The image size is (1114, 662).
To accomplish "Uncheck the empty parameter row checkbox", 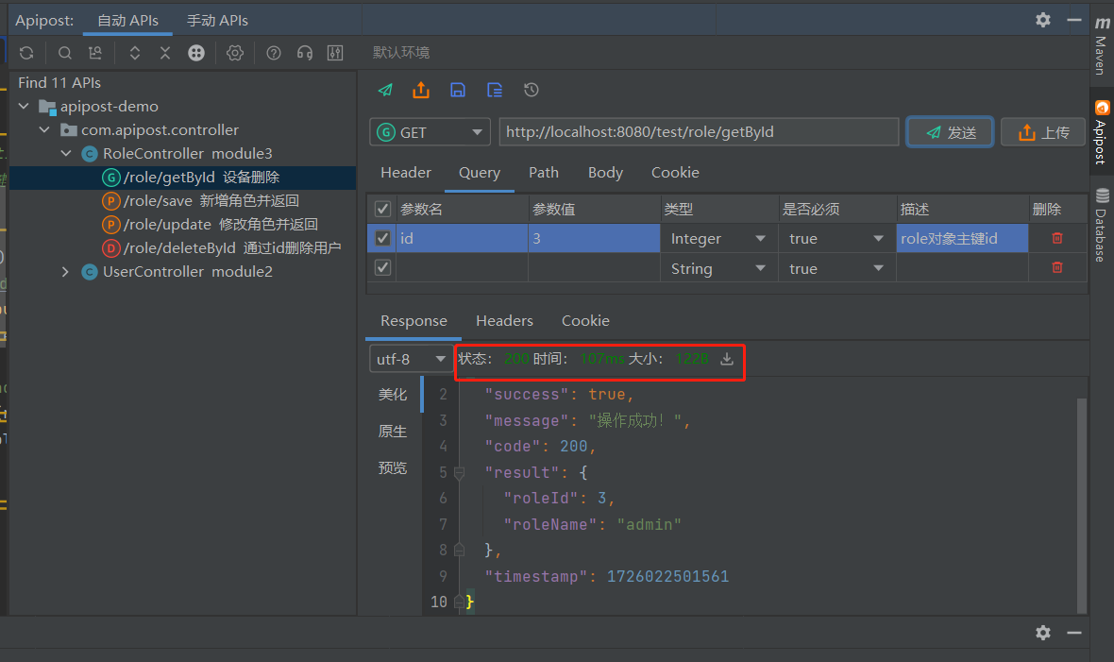I will click(x=382, y=267).
